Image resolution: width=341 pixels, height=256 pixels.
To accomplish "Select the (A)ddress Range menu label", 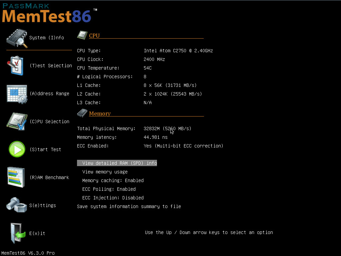I will click(x=49, y=94).
